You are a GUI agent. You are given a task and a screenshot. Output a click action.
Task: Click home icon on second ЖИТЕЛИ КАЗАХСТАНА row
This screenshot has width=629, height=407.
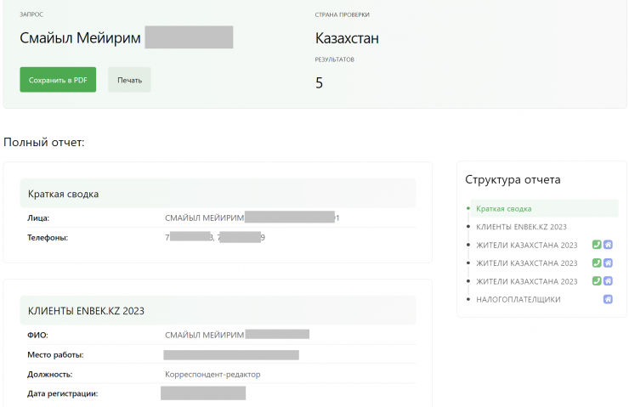[608, 263]
